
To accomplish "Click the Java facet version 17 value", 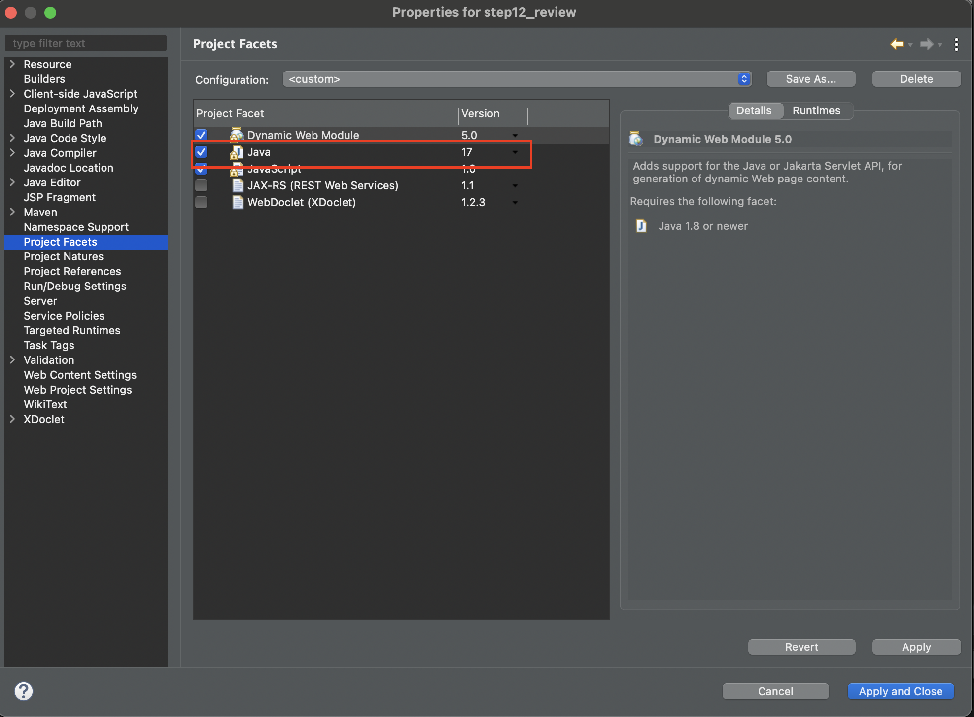I will click(x=466, y=152).
